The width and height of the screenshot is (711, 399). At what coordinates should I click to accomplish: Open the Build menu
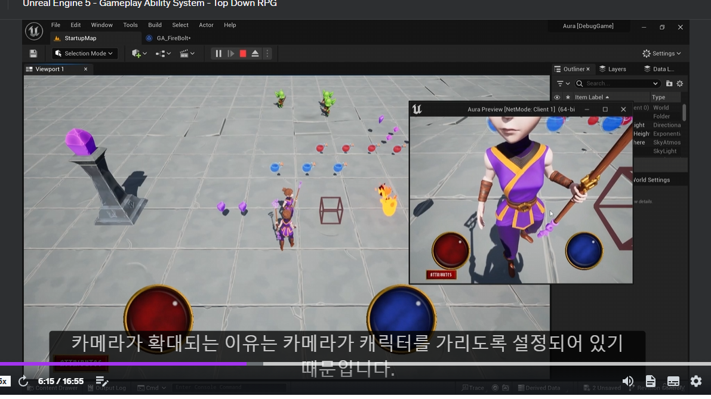tap(155, 25)
